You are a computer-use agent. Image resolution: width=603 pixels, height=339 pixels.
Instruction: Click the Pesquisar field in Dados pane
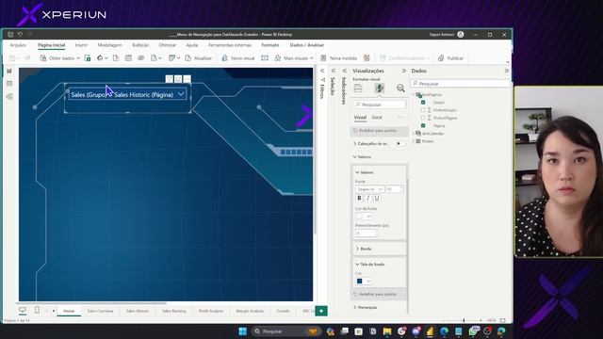(461, 84)
